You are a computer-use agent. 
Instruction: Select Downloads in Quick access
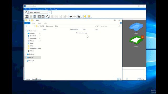pyautogui.click(x=33, y=36)
